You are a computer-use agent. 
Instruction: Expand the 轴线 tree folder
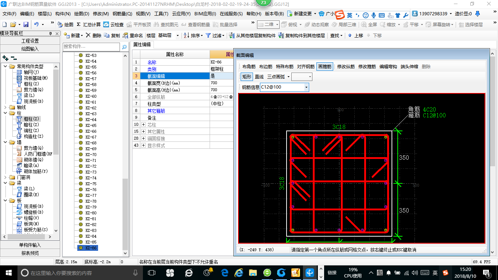[5, 107]
